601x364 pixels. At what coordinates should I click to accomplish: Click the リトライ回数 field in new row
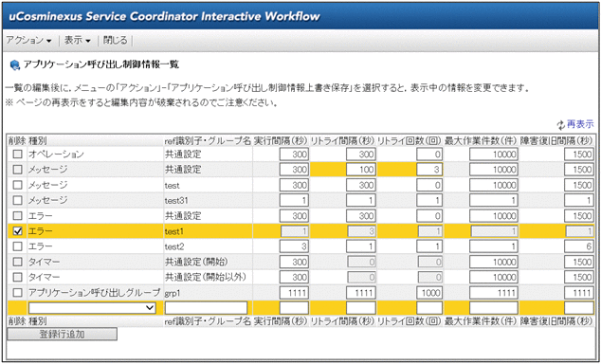pos(429,308)
